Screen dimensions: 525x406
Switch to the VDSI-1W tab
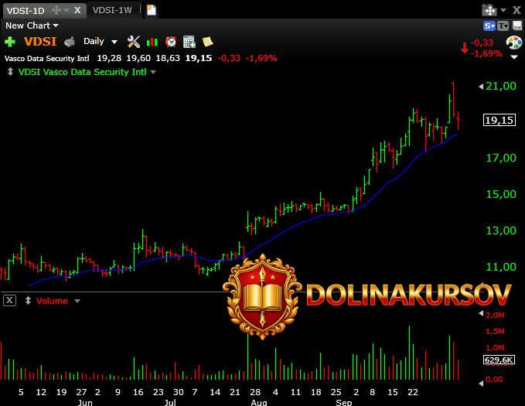point(111,10)
